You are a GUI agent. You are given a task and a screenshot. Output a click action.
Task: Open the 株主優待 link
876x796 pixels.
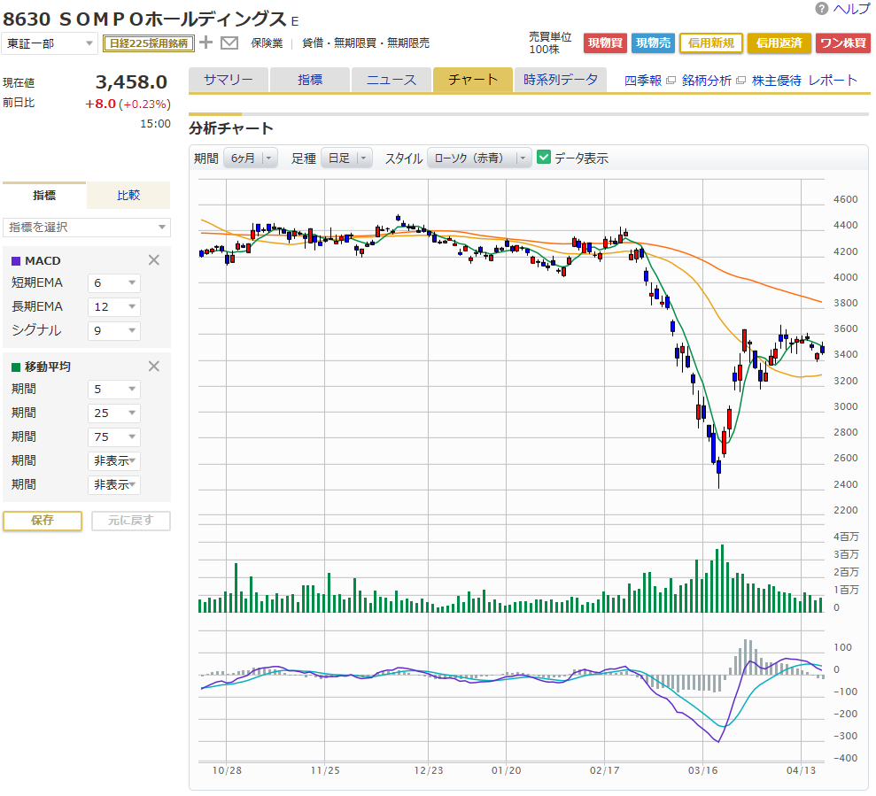coord(777,81)
